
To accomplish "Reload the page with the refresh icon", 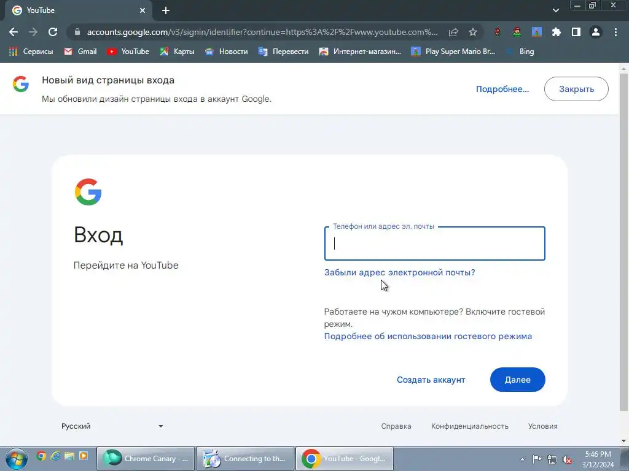I will 53,32.
